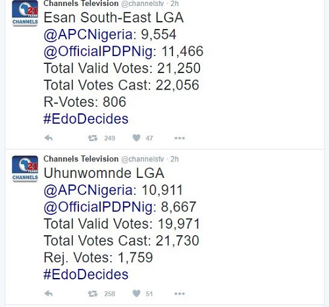Open #EdoDecides hashtag in Uhunwomnde tweet
This screenshot has height=307, width=329.
tap(86, 275)
